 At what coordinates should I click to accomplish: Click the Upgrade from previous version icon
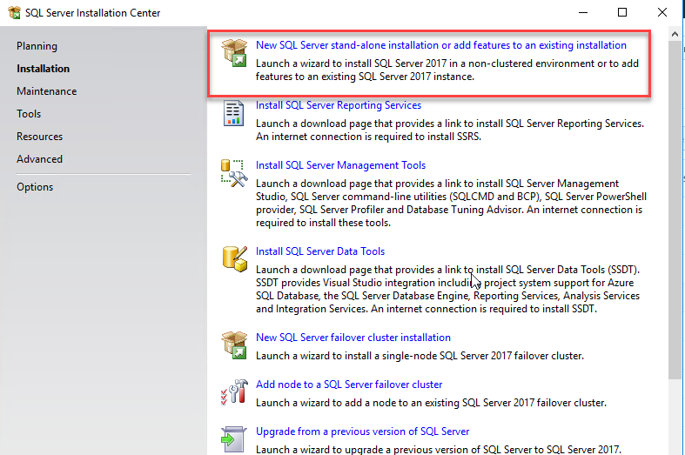click(234, 439)
